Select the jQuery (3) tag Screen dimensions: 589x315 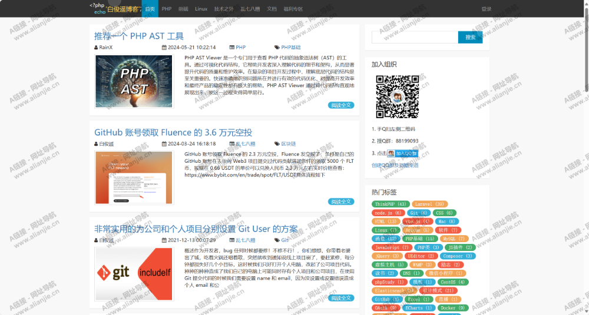(386, 256)
